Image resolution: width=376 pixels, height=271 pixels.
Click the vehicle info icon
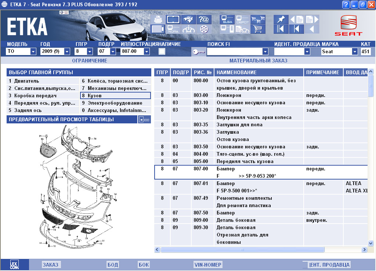[188, 29]
